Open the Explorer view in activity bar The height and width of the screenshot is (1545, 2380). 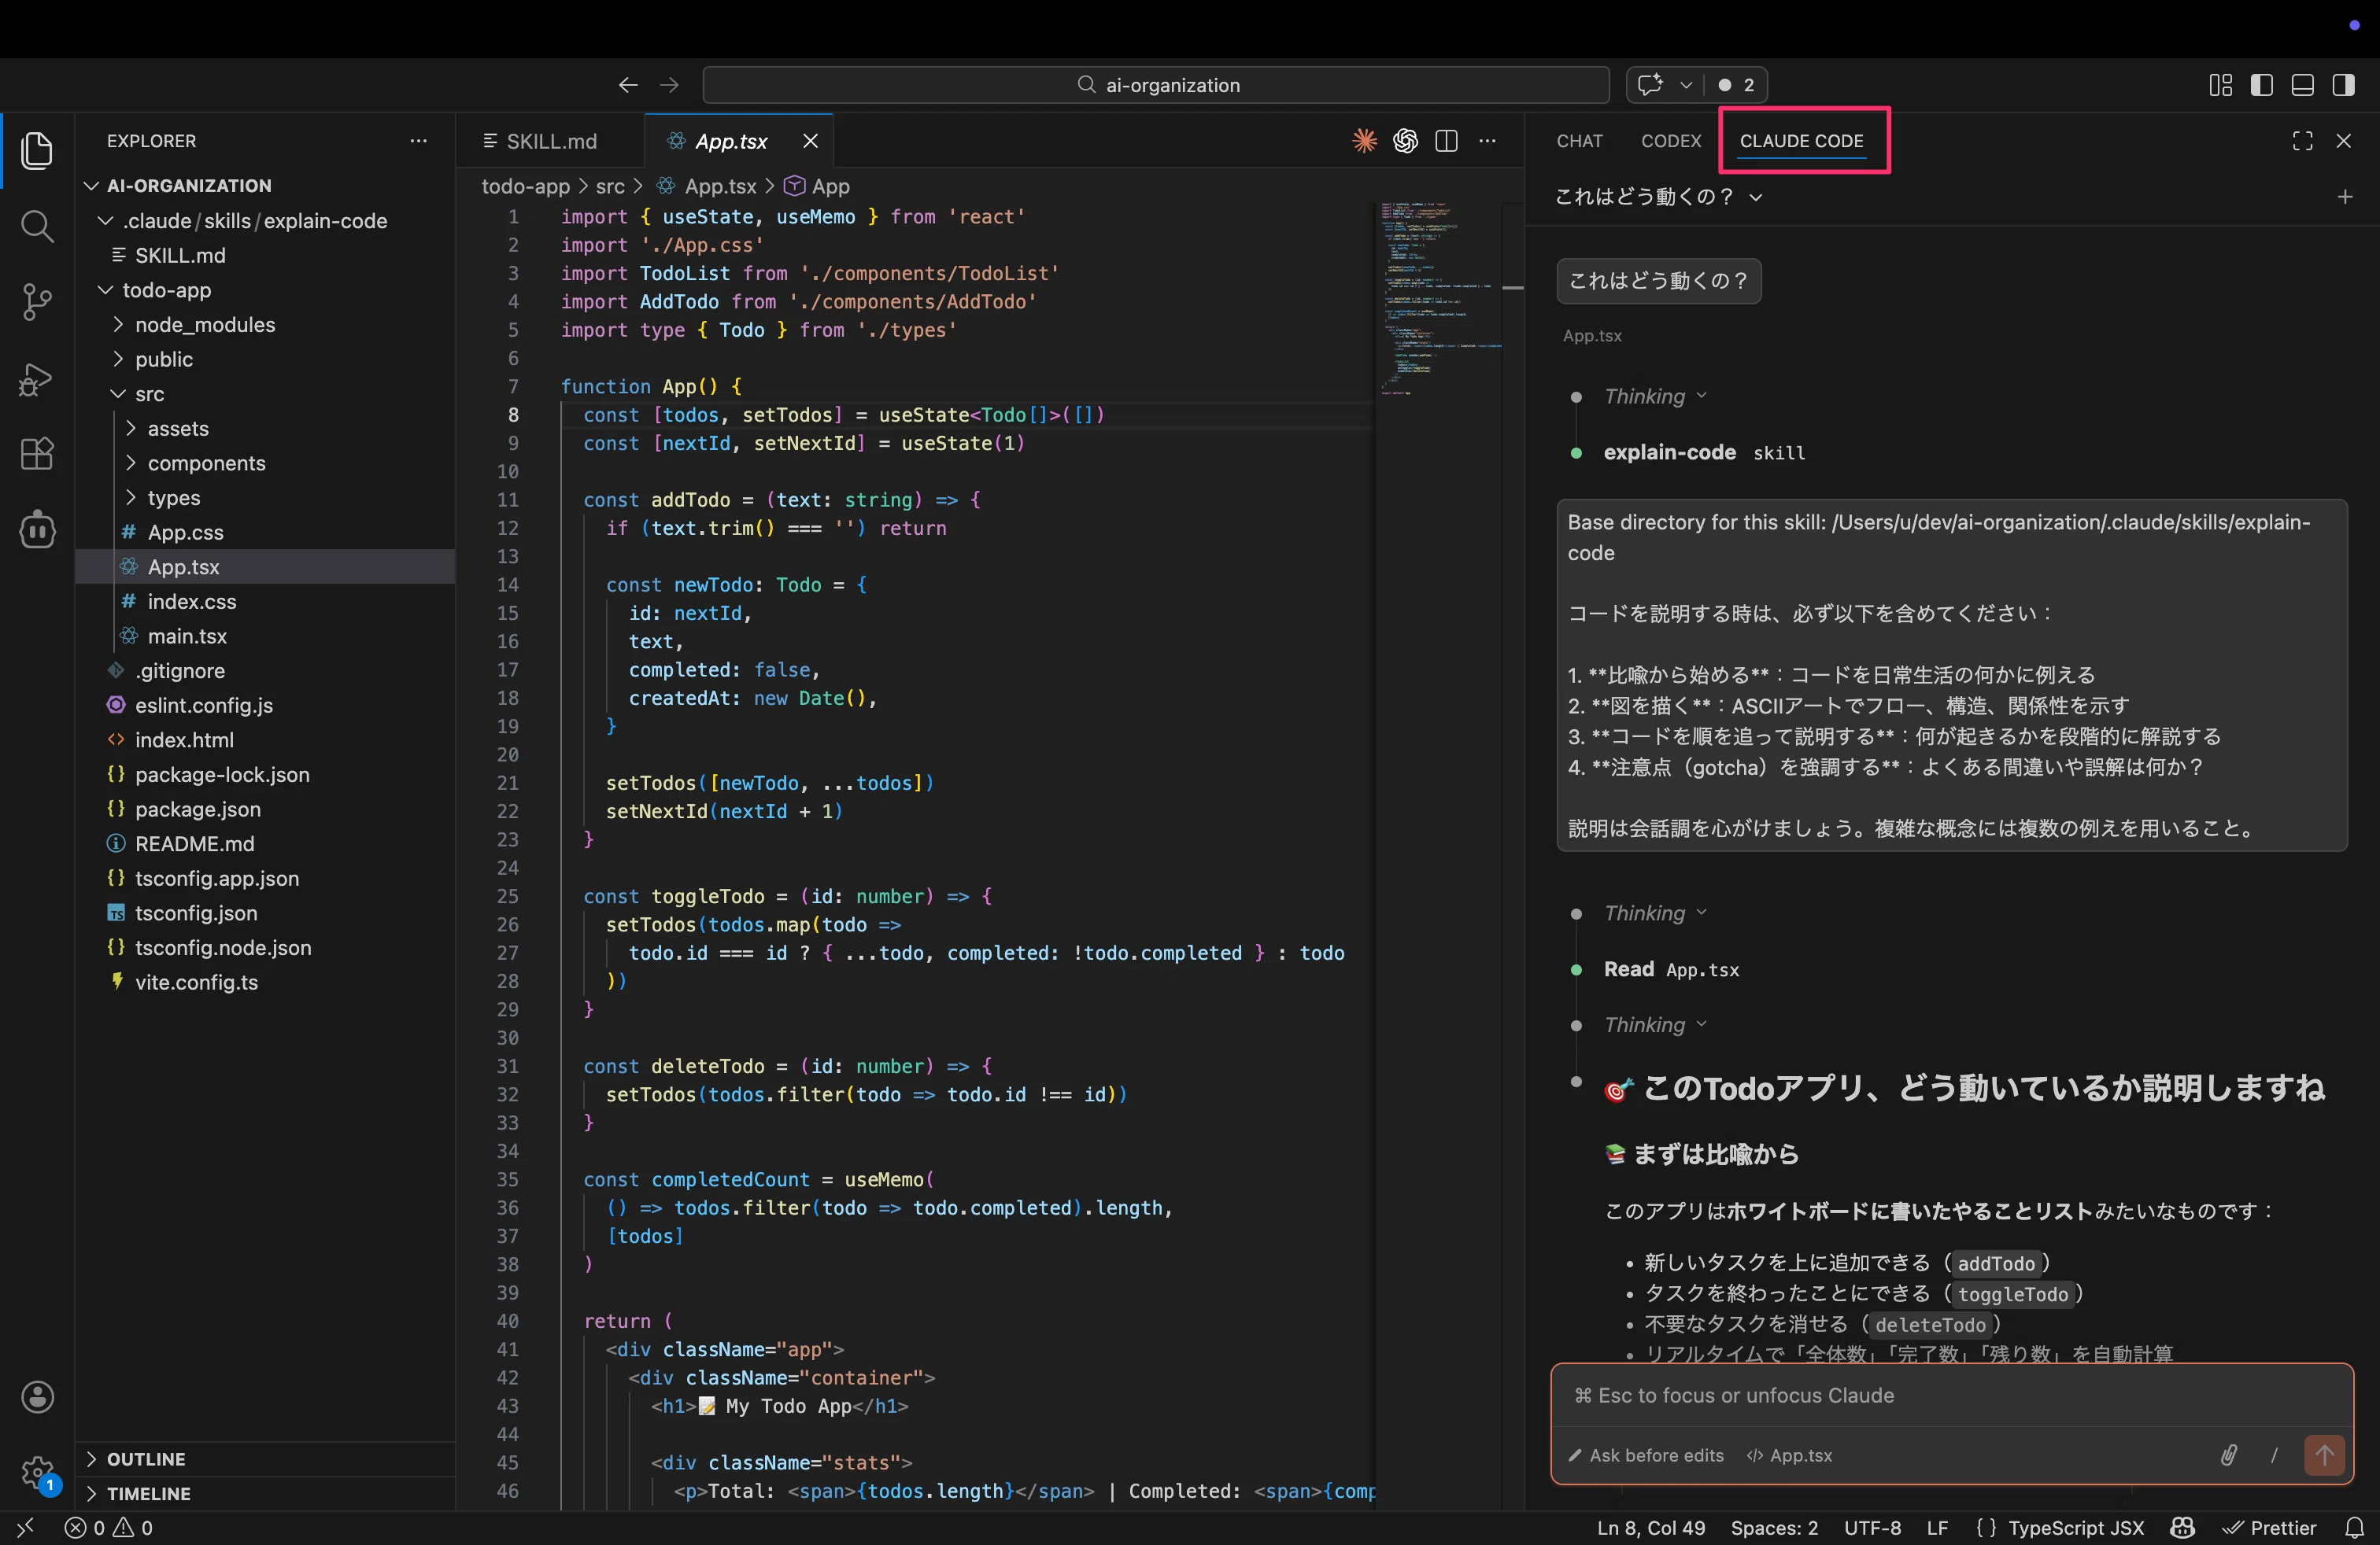(x=37, y=151)
